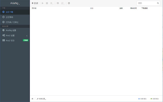163x102 pixels.
Task: Click the 下载速度 column header
Action: click(x=144, y=8)
